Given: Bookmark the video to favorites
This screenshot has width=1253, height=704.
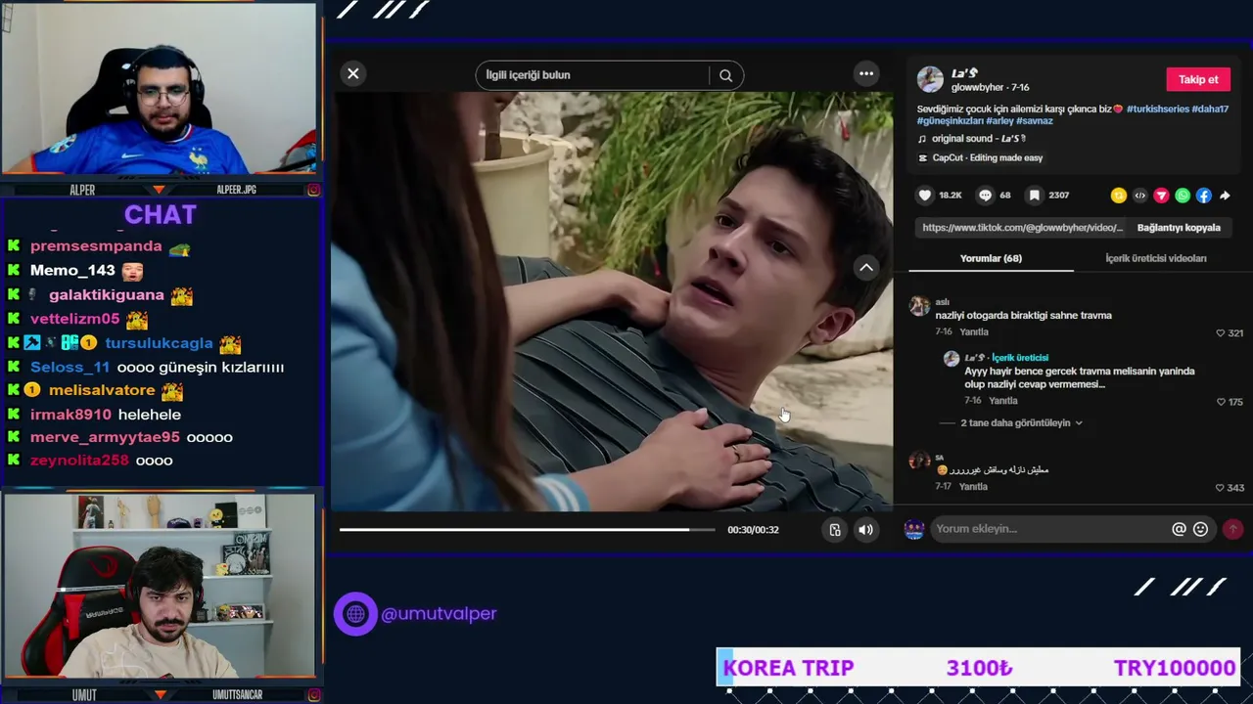Looking at the screenshot, I should 1034,196.
